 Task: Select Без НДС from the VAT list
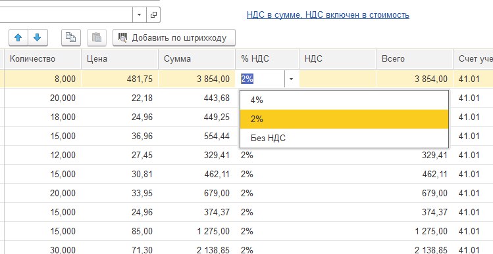click(344, 138)
